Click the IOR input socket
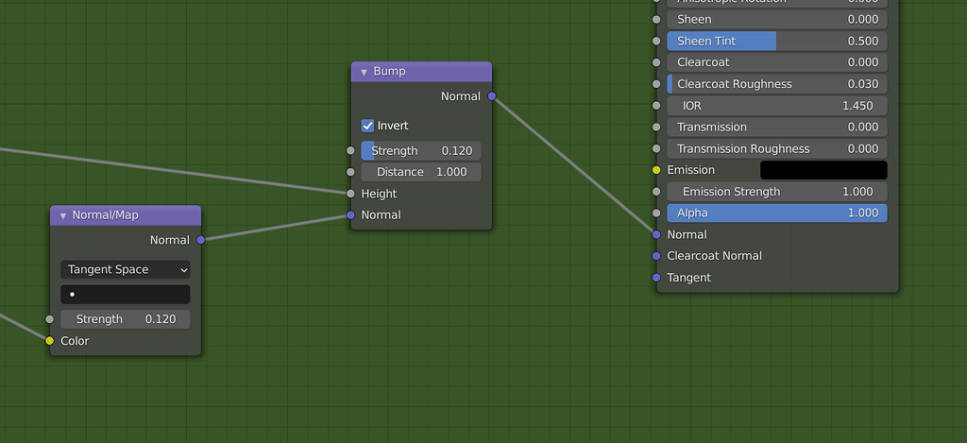Viewport: 967px width, 443px height. [656, 106]
